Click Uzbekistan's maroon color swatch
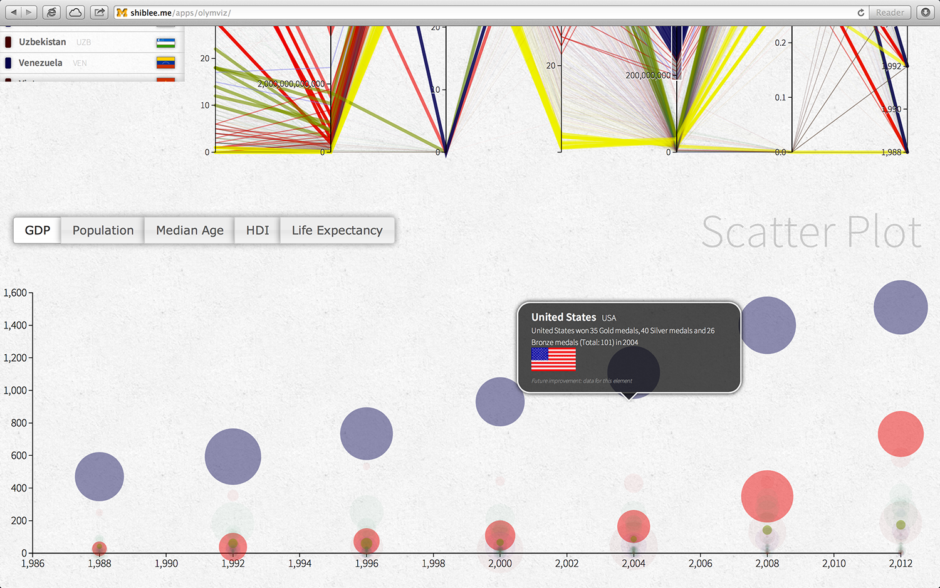 coord(7,41)
